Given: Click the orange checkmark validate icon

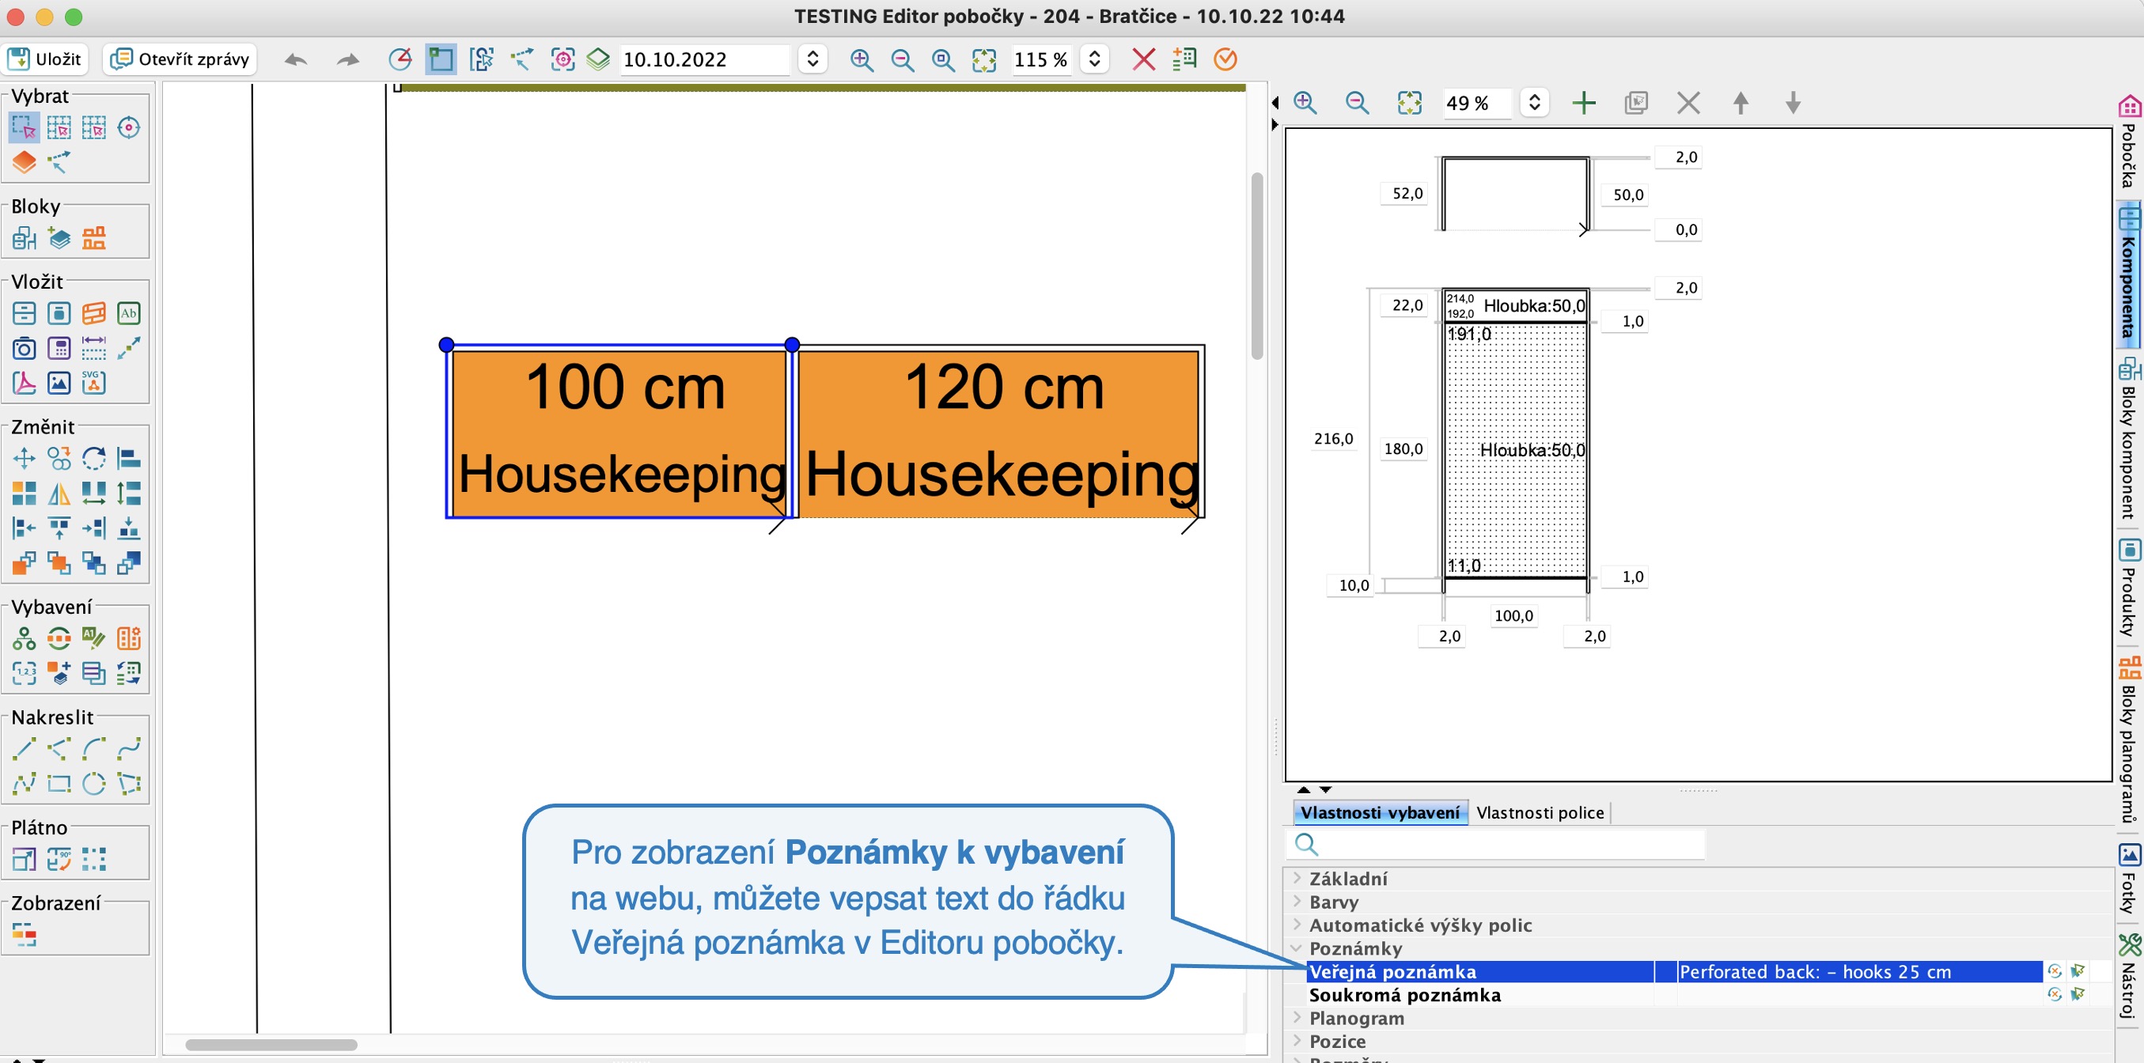Looking at the screenshot, I should click(x=1225, y=59).
